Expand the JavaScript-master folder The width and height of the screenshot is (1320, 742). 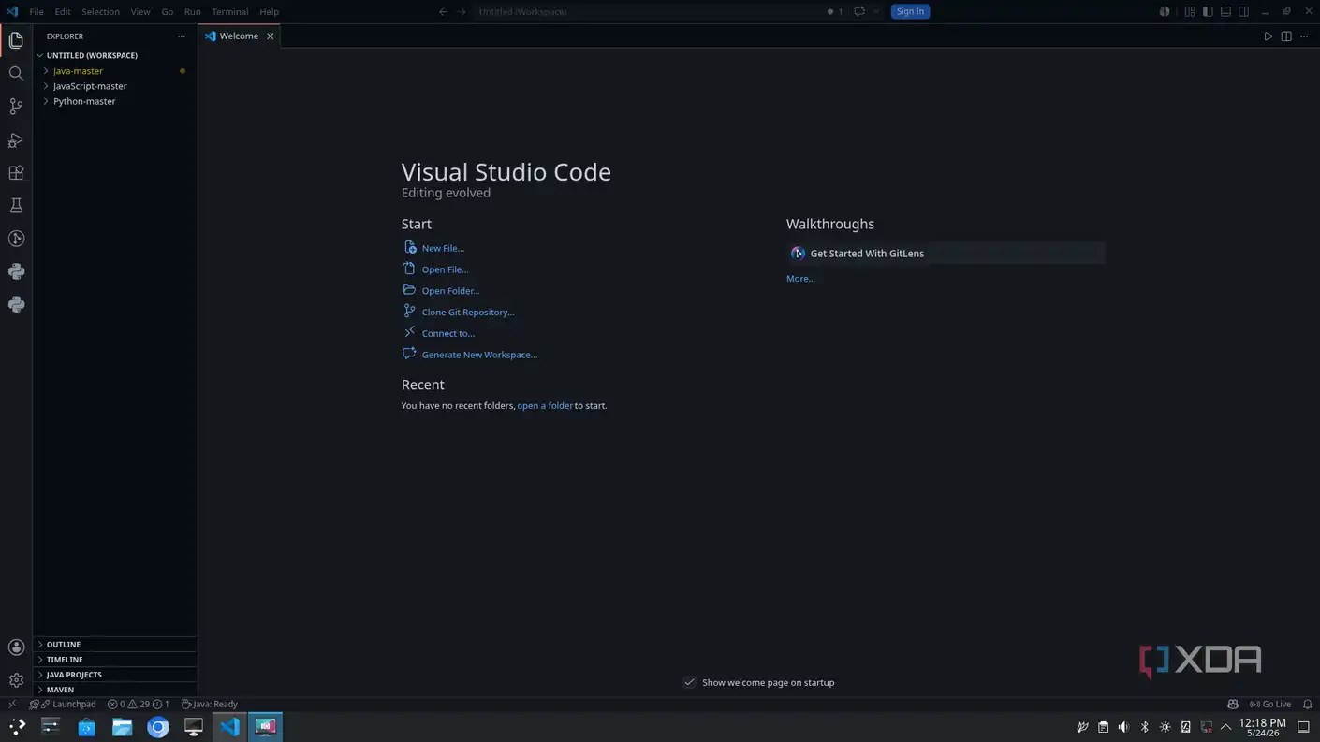(x=114, y=86)
